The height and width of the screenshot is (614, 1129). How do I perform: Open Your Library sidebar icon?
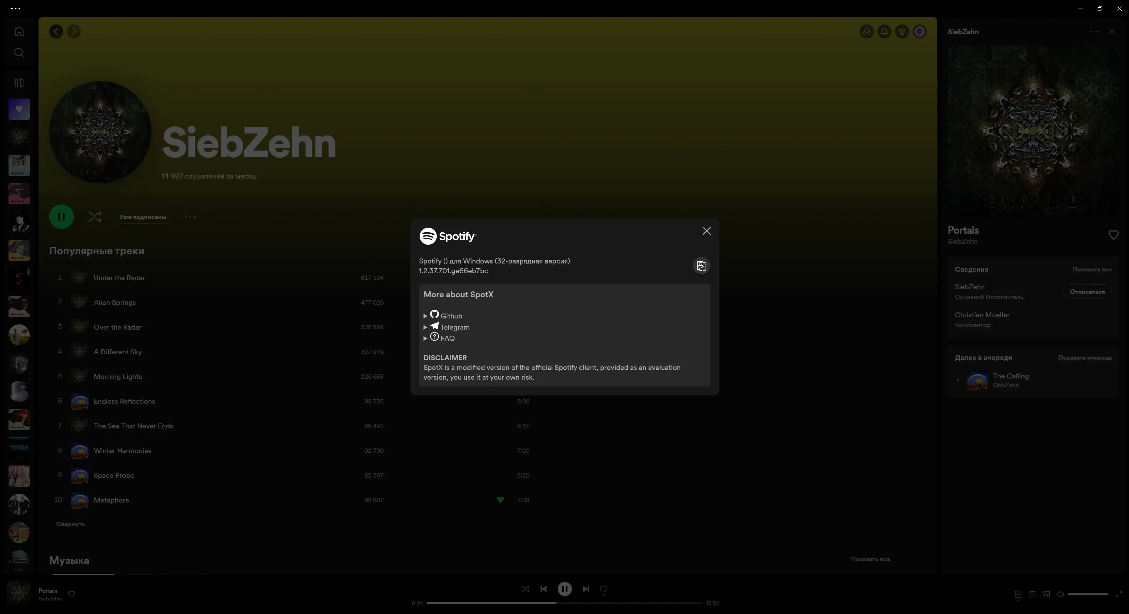19,83
